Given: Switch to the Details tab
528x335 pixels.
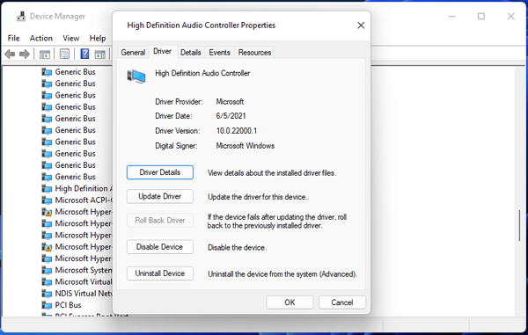Looking at the screenshot, I should (191, 53).
